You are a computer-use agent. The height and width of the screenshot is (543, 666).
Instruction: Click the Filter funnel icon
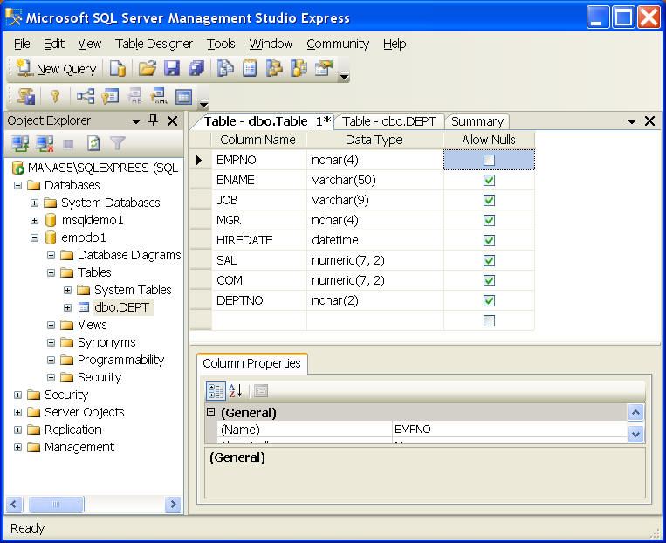point(118,144)
